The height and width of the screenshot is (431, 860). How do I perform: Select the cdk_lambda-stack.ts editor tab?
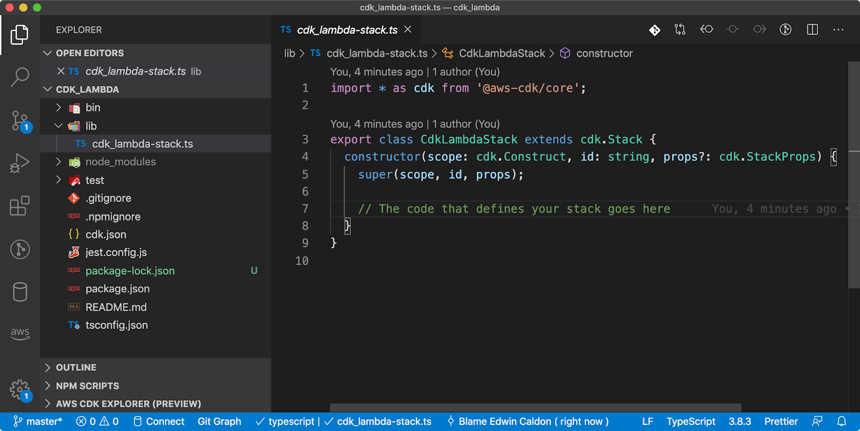point(347,30)
